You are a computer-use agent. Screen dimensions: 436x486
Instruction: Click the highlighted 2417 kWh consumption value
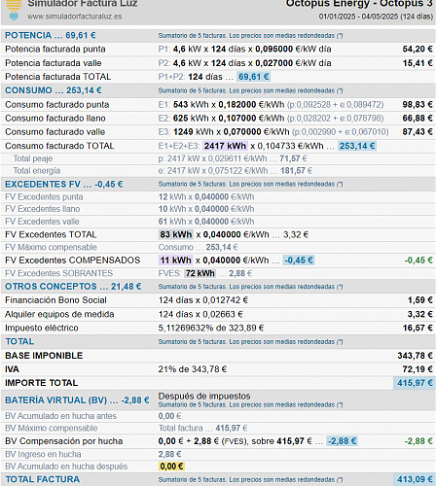click(225, 146)
